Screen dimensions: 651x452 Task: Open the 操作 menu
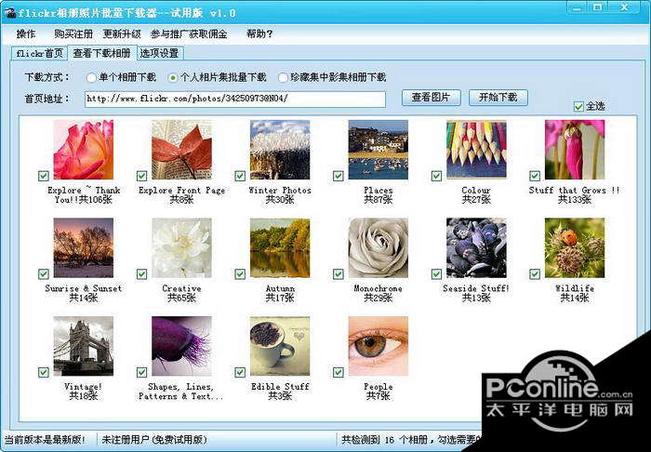(x=26, y=34)
